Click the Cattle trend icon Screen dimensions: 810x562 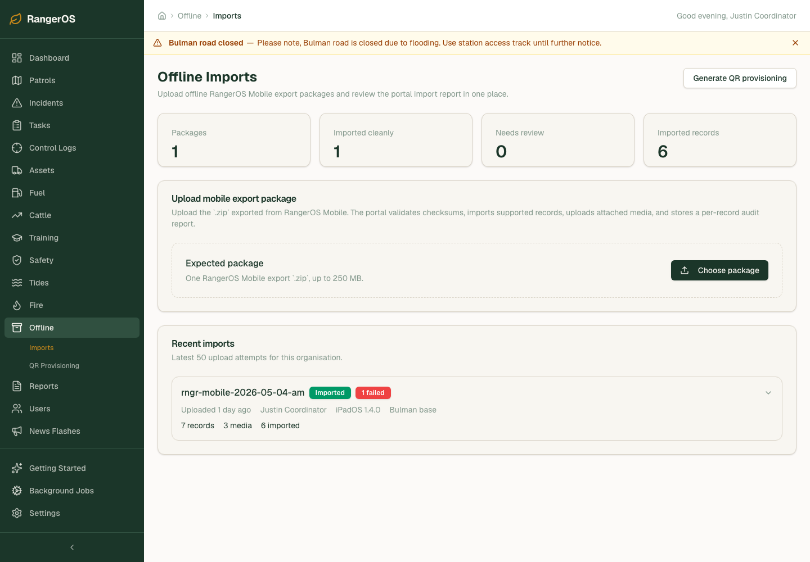tap(17, 215)
